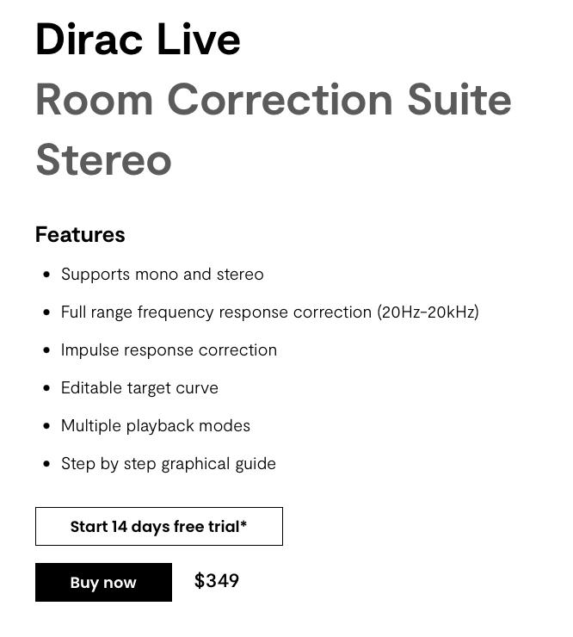Click the Full range frequency response text

click(x=216, y=312)
